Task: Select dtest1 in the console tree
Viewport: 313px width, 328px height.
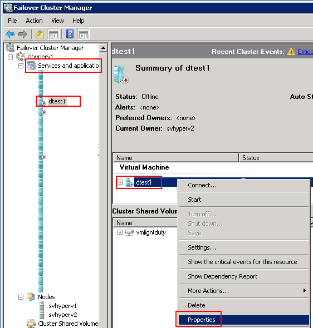Action: 57,101
